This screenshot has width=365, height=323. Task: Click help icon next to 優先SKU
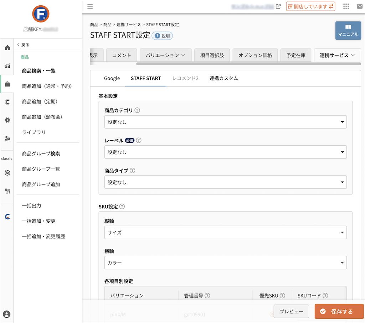point(282,296)
